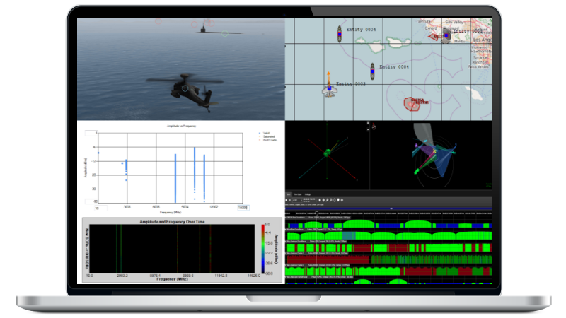Image resolution: width=566 pixels, height=318 pixels.
Task: Toggle the Saturated series in chart legend
Action: 268,136
